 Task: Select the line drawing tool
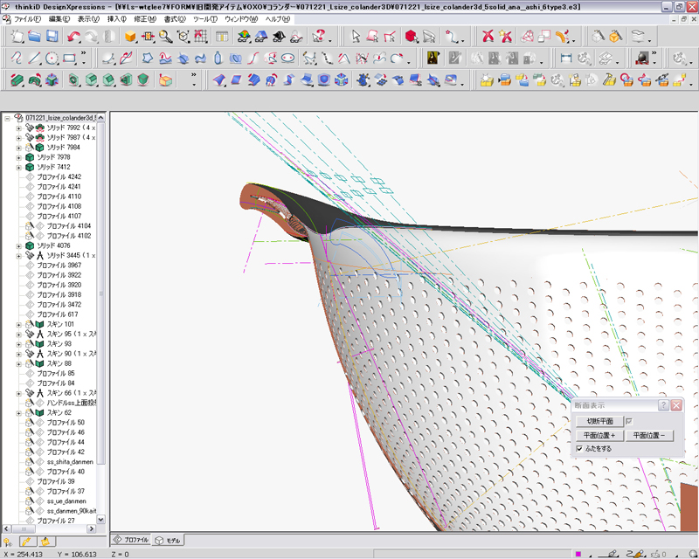click(33, 58)
